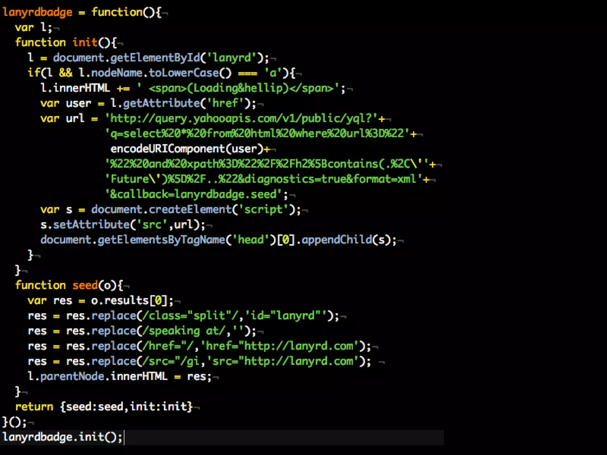
Task: Click the 'var l;' declaration line
Action: pos(33,28)
